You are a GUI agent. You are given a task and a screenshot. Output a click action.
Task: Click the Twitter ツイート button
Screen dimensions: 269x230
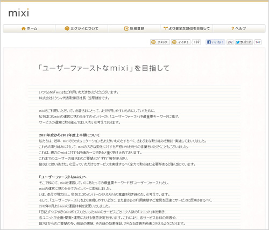[x=244, y=42]
